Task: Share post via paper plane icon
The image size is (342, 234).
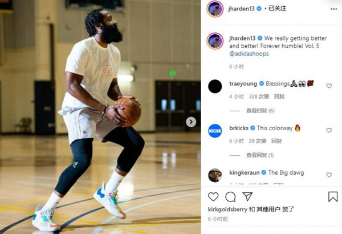Action: coord(247,196)
